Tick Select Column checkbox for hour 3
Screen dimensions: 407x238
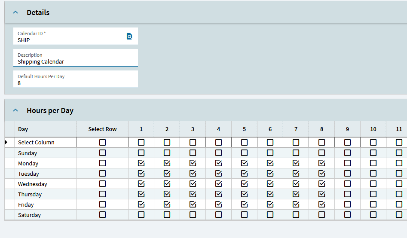(193, 142)
